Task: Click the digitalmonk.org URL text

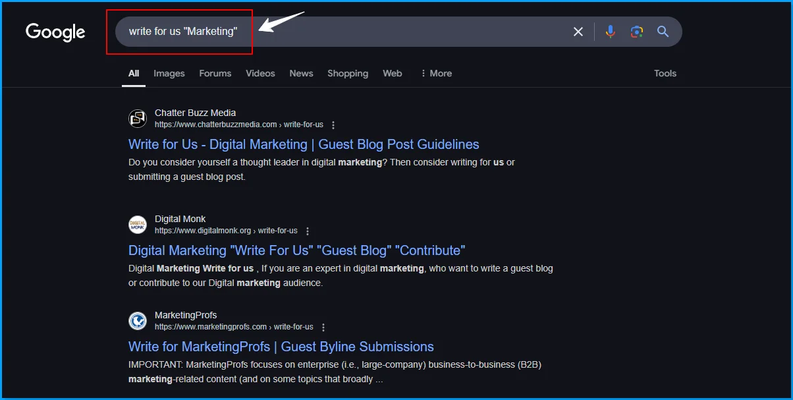Action: tap(226, 231)
